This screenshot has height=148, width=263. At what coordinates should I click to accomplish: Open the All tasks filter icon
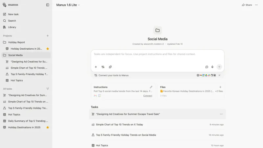48,89
